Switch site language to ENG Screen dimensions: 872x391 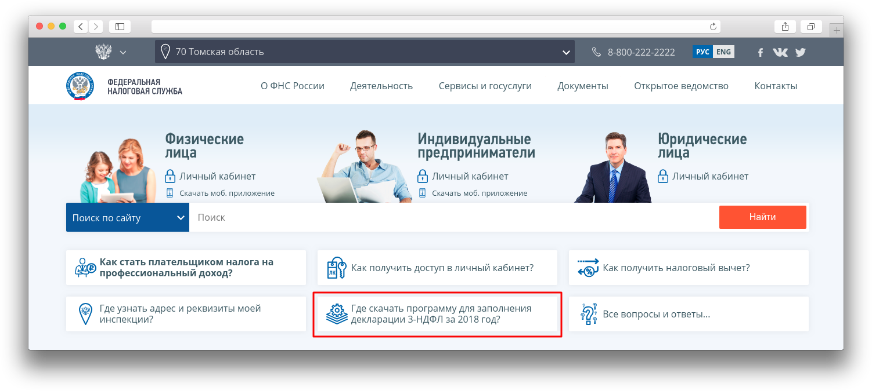coord(723,52)
